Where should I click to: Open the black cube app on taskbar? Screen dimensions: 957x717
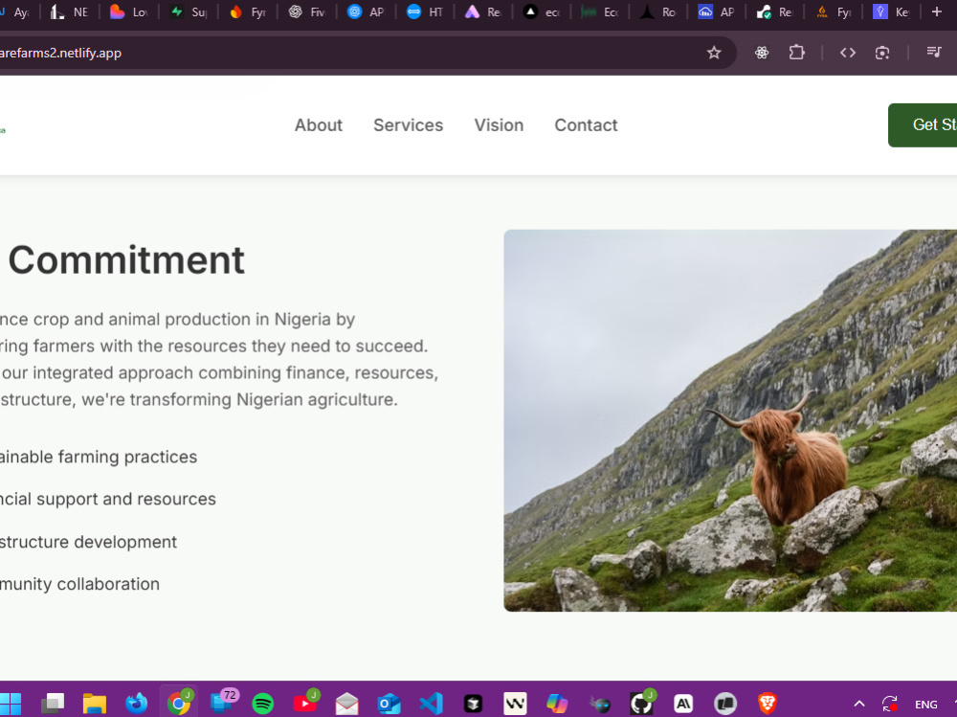[x=473, y=704]
